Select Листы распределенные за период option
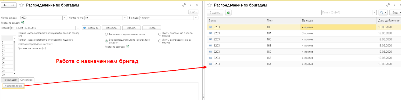The height and width of the screenshot is (100, 402). (x=160, y=41)
